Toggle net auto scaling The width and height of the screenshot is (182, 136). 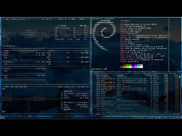[67, 87]
